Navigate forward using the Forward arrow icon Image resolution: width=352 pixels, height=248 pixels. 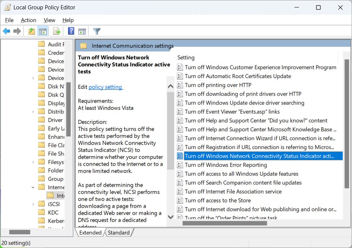pyautogui.click(x=17, y=31)
